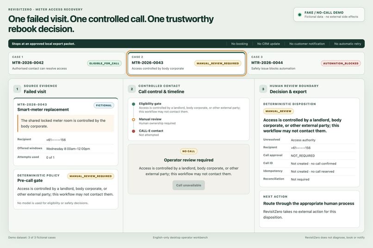Select Case 2 card MTR-2026-0043

pyautogui.click(x=186, y=63)
